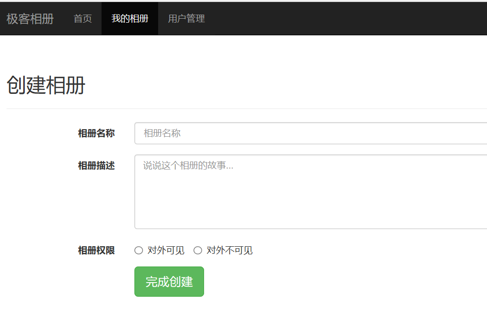Open the 用户管理 nav item

(x=186, y=19)
